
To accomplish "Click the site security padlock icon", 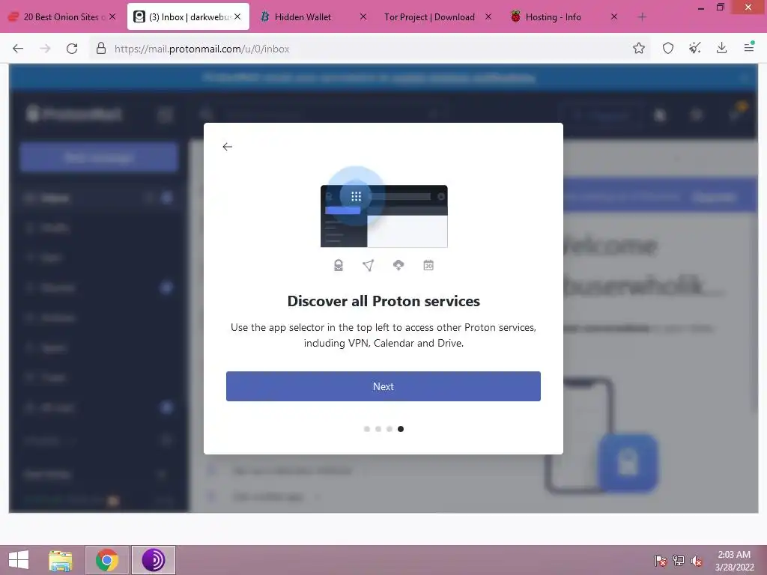I will (x=101, y=48).
